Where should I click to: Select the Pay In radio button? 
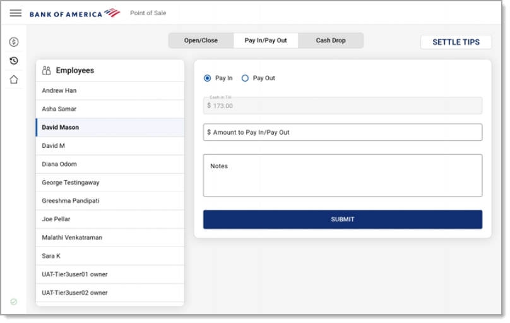coord(207,78)
